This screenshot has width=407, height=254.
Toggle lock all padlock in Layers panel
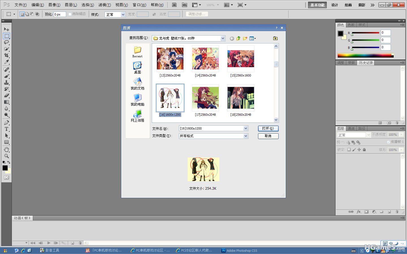(364, 150)
